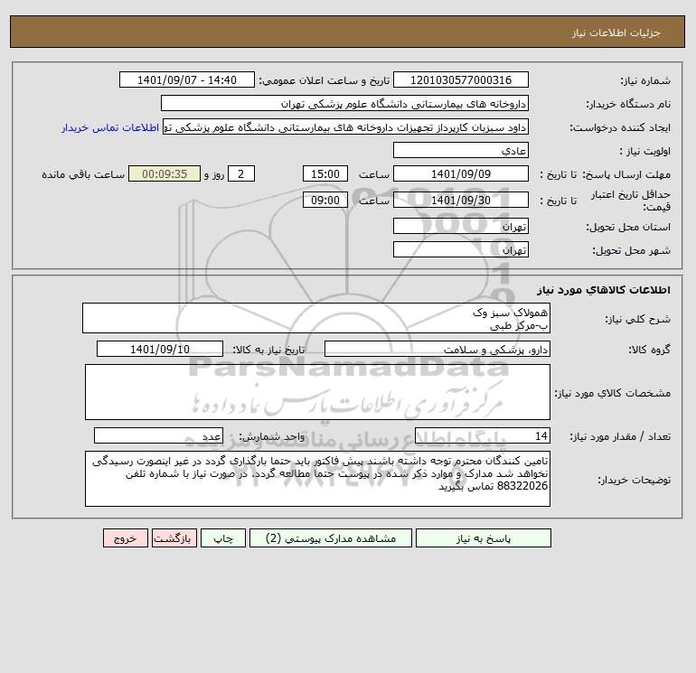696x673 pixels.
Task: Click the 'تاریخ و ساعت اعلان عمومی:' label
Action: tap(324, 80)
